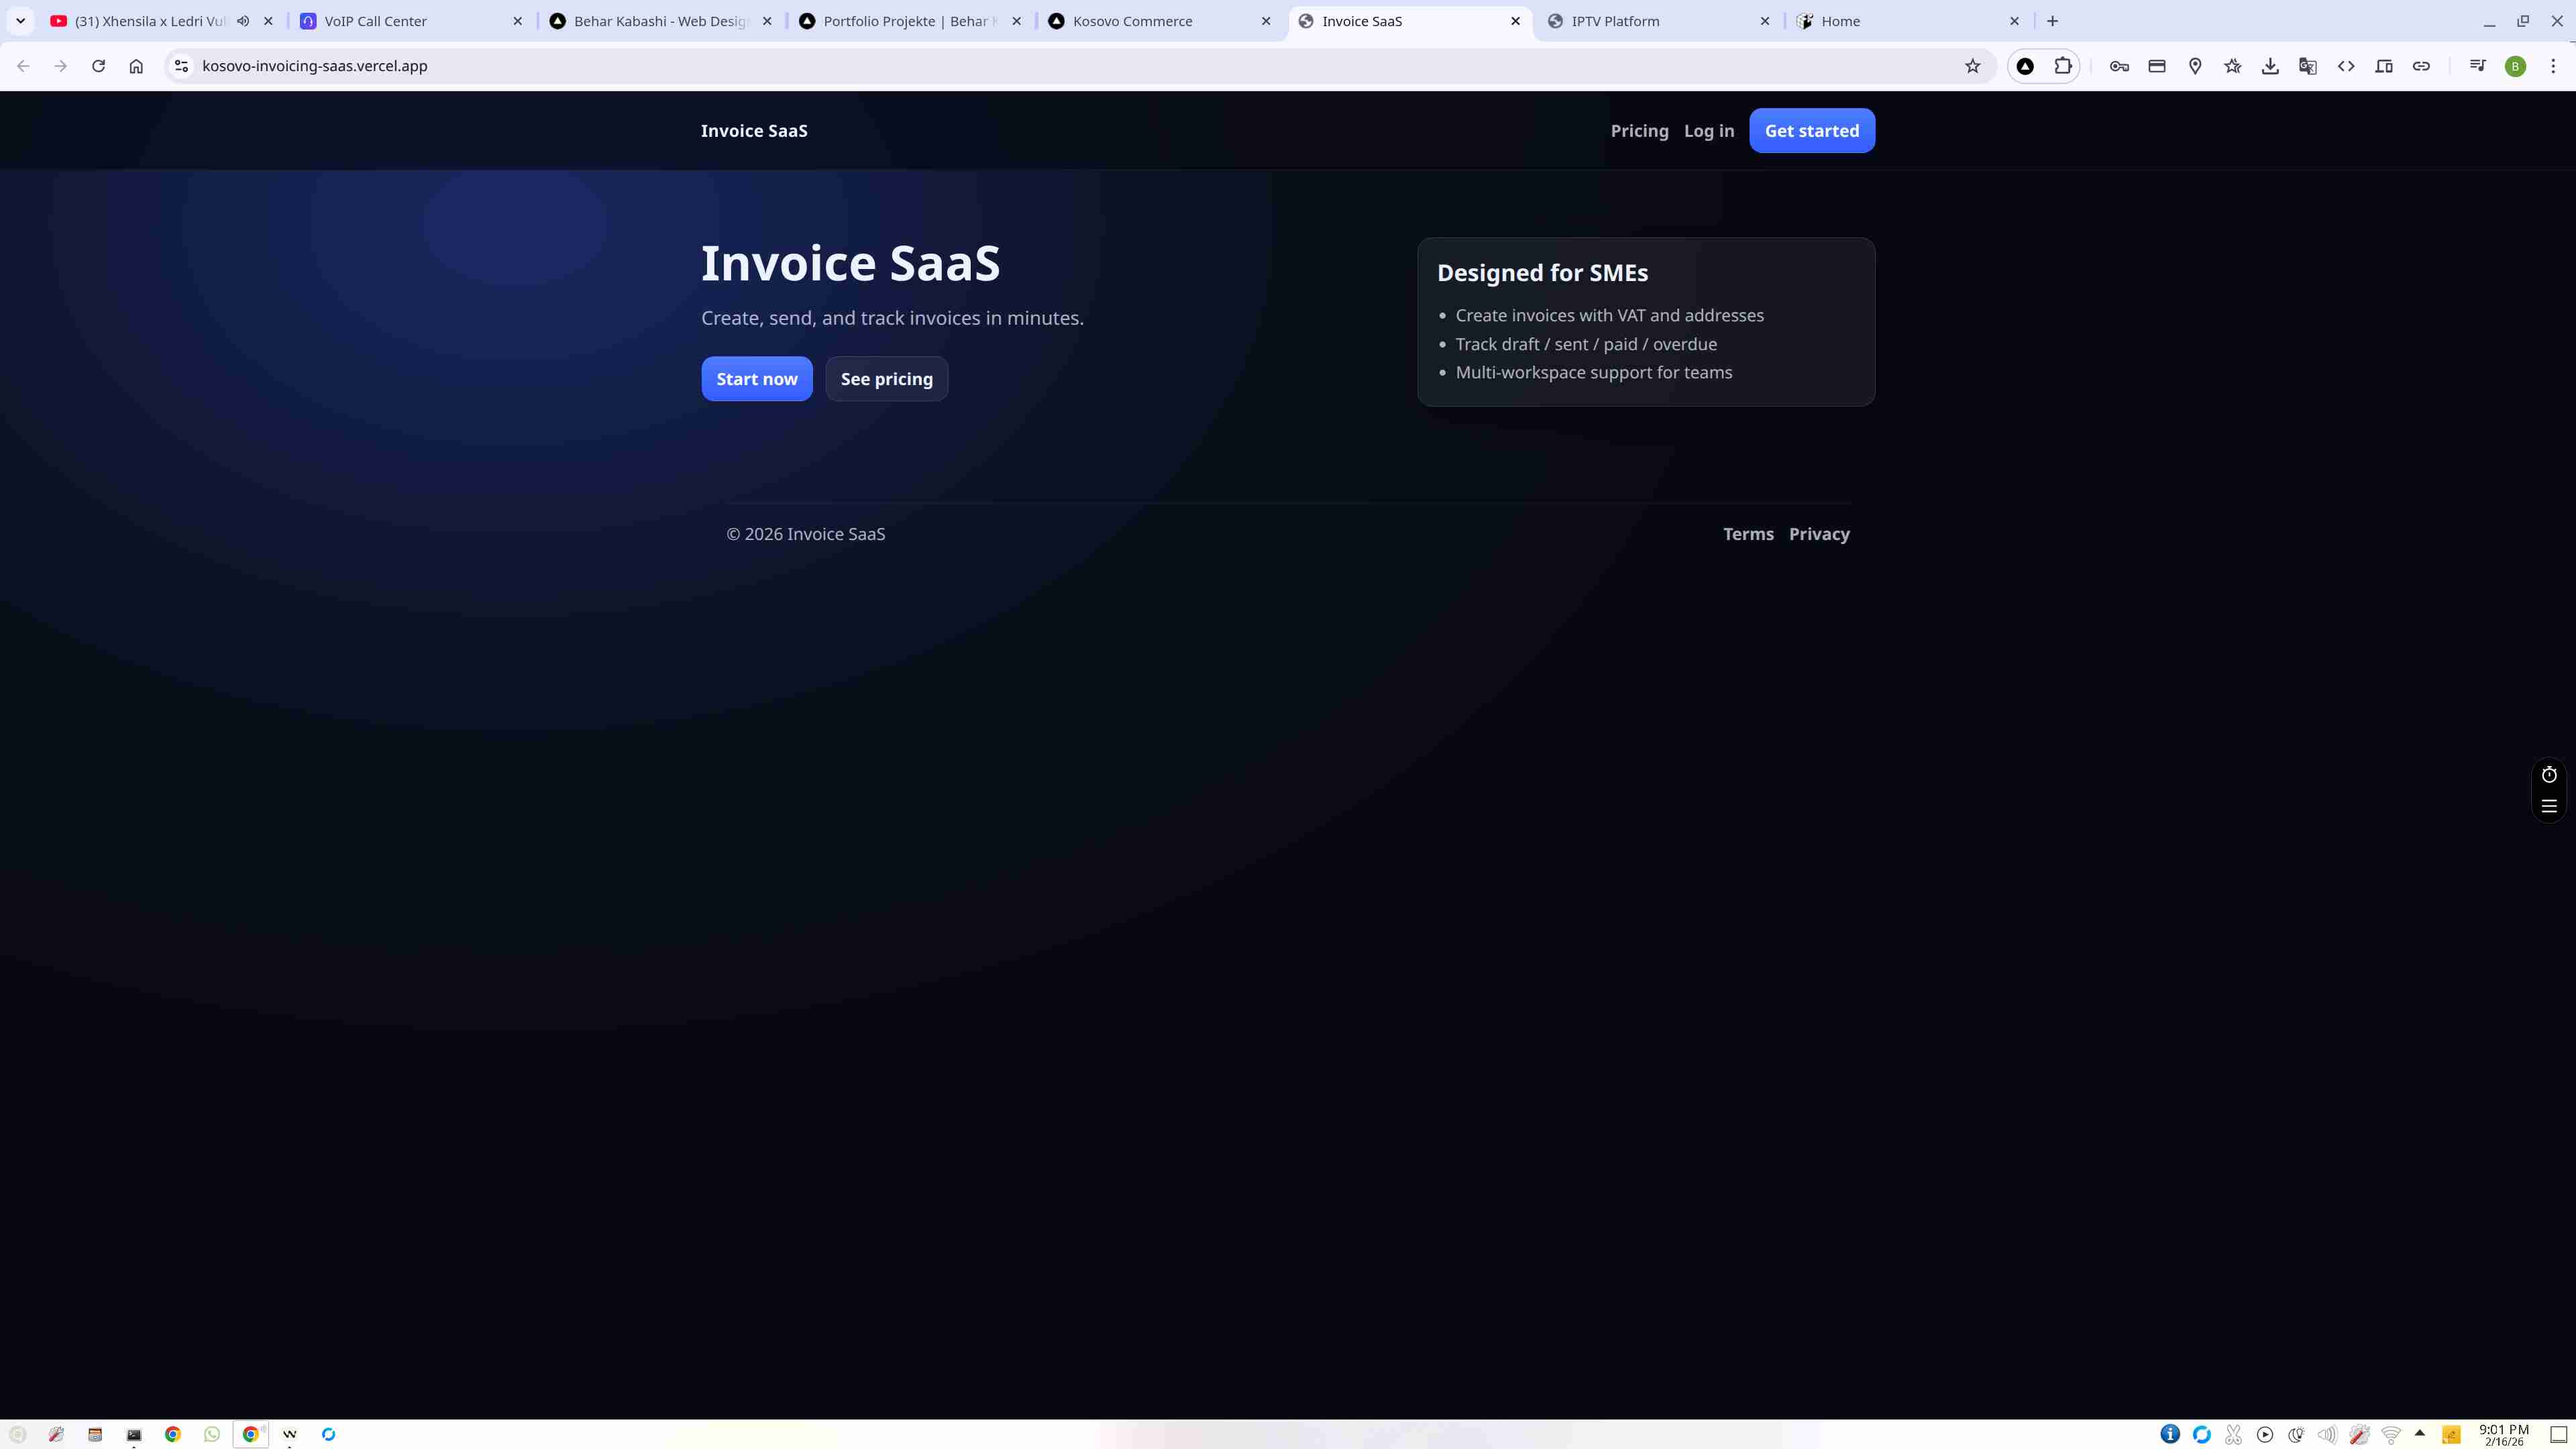Open the Vercel extension icon
The width and height of the screenshot is (2576, 1449).
point(2025,66)
